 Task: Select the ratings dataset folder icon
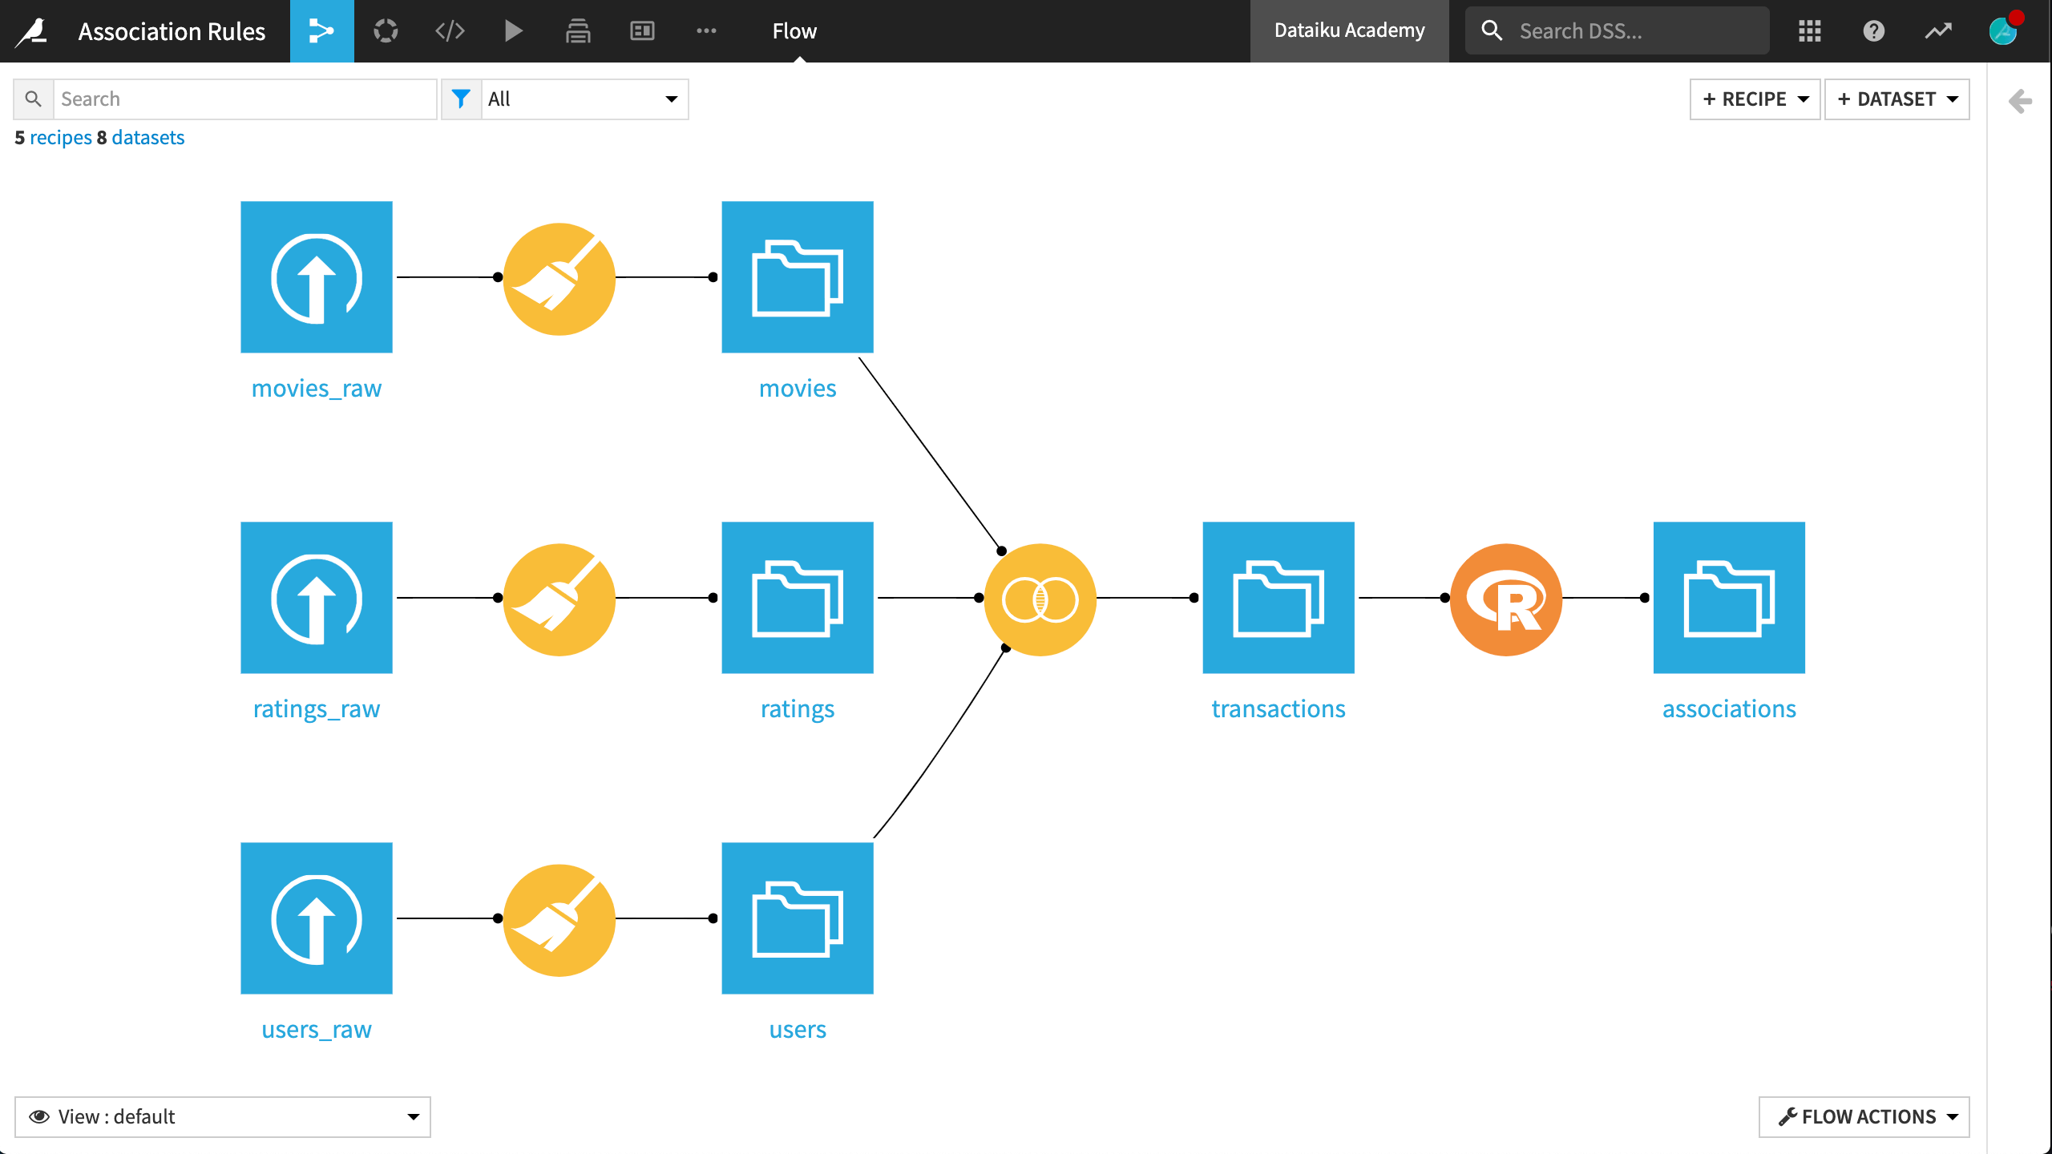798,598
